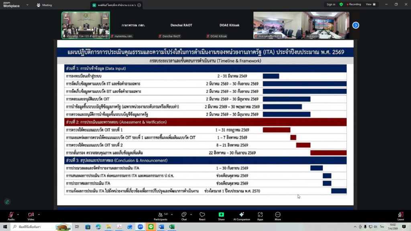Open Microsoft Word from the taskbar

[x=161, y=227]
